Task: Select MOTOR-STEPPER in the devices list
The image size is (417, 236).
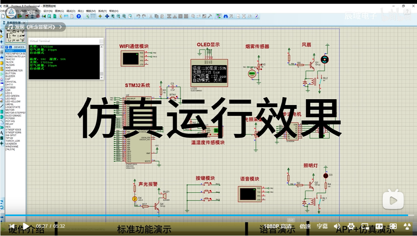Action: click(16, 113)
